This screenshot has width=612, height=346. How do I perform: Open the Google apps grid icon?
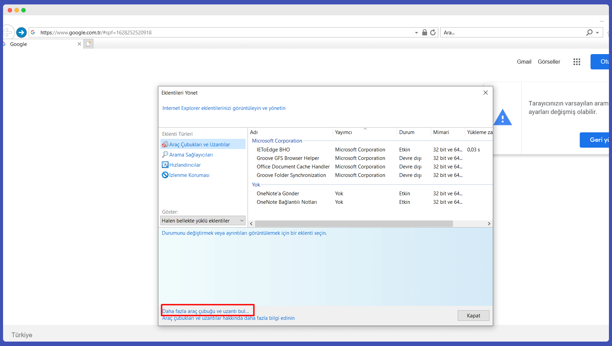point(577,62)
